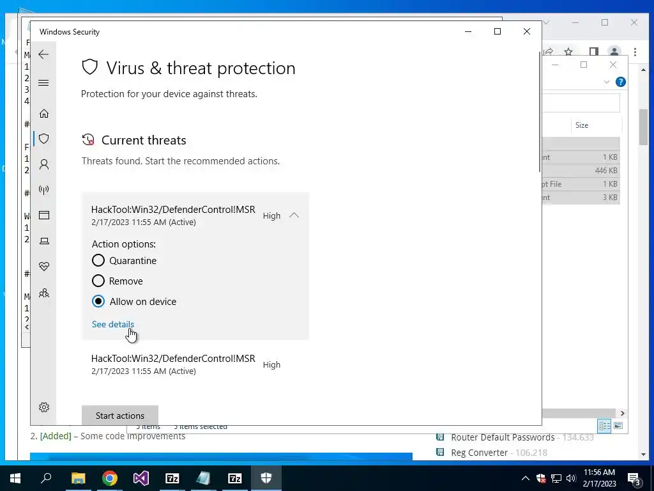The height and width of the screenshot is (491, 654).
Task: Open Device security laptop icon in sidebar
Action: tap(44, 241)
